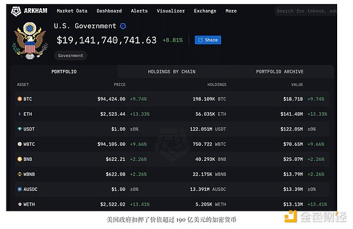Click the USDT token icon

tap(19, 129)
